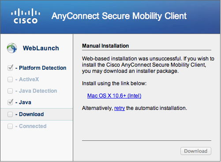Click the WebLaunch globe icon

pos(12,48)
